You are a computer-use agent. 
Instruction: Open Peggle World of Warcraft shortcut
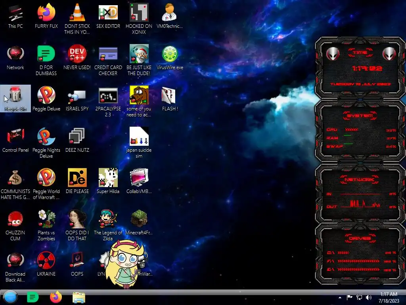46,183
